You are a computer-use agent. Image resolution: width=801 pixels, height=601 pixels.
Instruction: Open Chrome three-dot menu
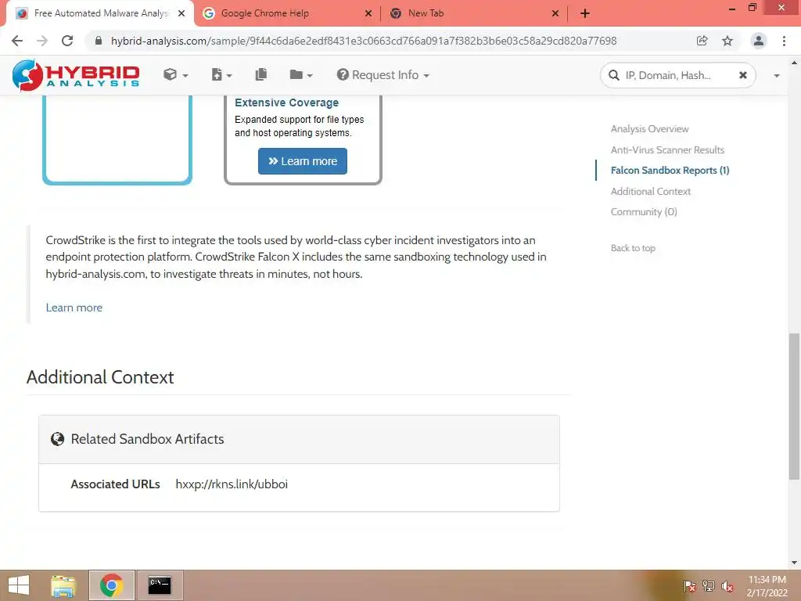pyautogui.click(x=784, y=41)
